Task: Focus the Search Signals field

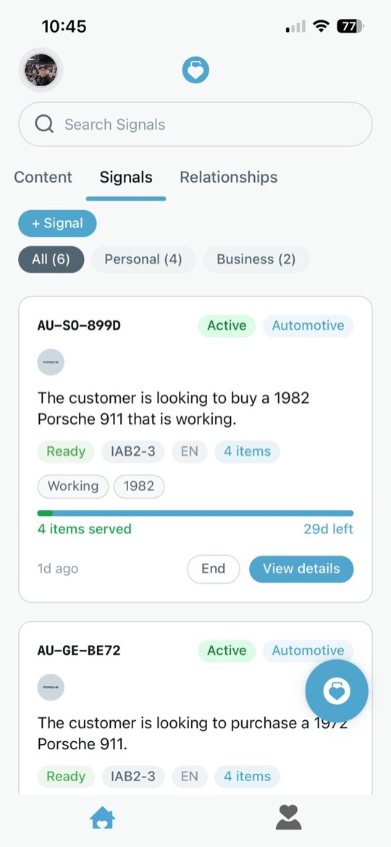Action: (x=195, y=124)
